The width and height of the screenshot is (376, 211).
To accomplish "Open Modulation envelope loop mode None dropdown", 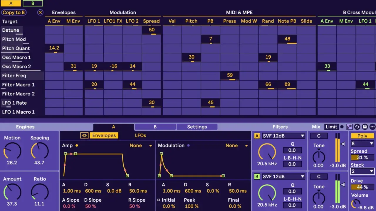I will (236, 145).
